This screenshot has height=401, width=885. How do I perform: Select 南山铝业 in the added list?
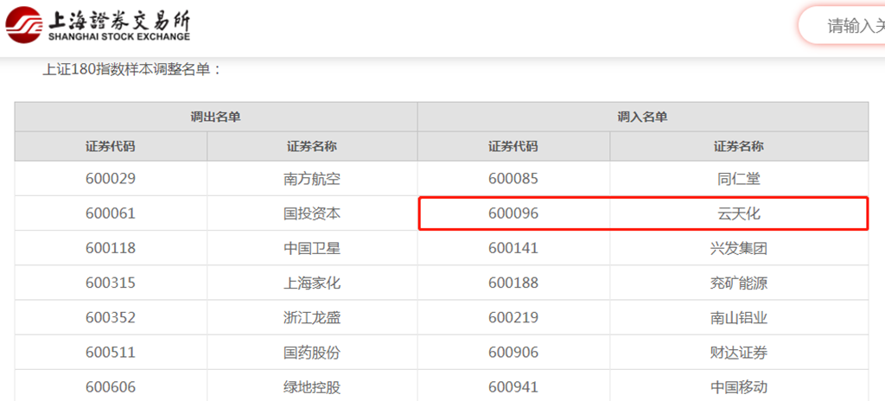click(x=738, y=317)
